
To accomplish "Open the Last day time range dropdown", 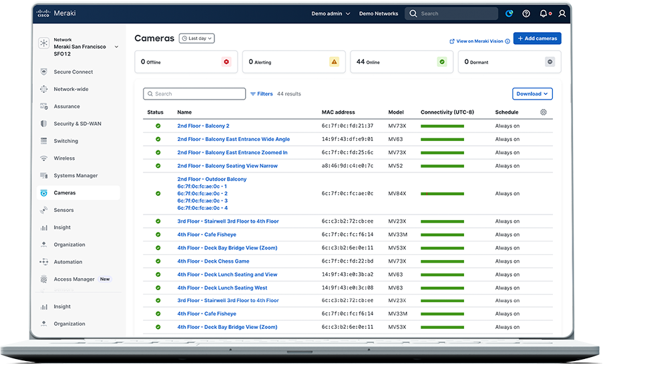I will pos(197,39).
